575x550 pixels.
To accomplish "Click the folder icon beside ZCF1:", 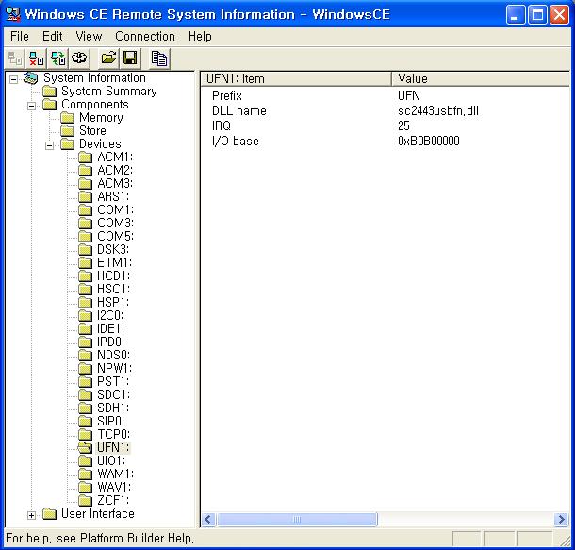I will [85, 501].
